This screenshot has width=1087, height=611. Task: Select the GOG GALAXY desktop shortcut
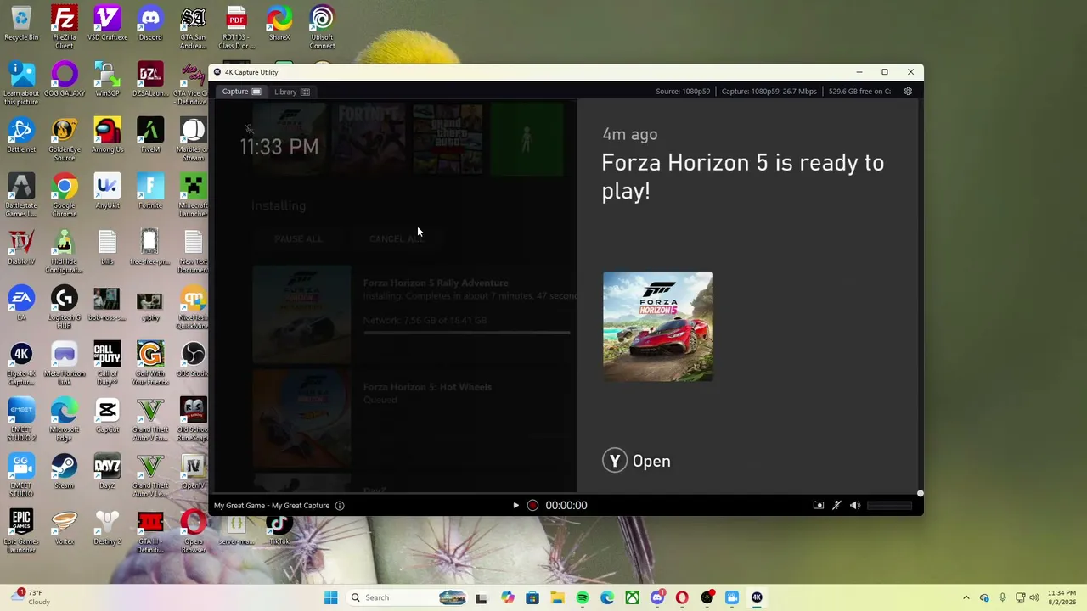[x=65, y=80]
